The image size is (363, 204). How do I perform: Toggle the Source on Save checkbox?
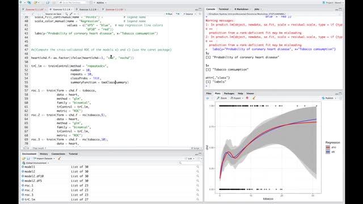[x=44, y=14]
